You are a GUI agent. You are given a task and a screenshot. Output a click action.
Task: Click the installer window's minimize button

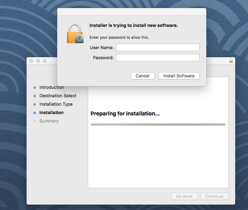pos(38,61)
